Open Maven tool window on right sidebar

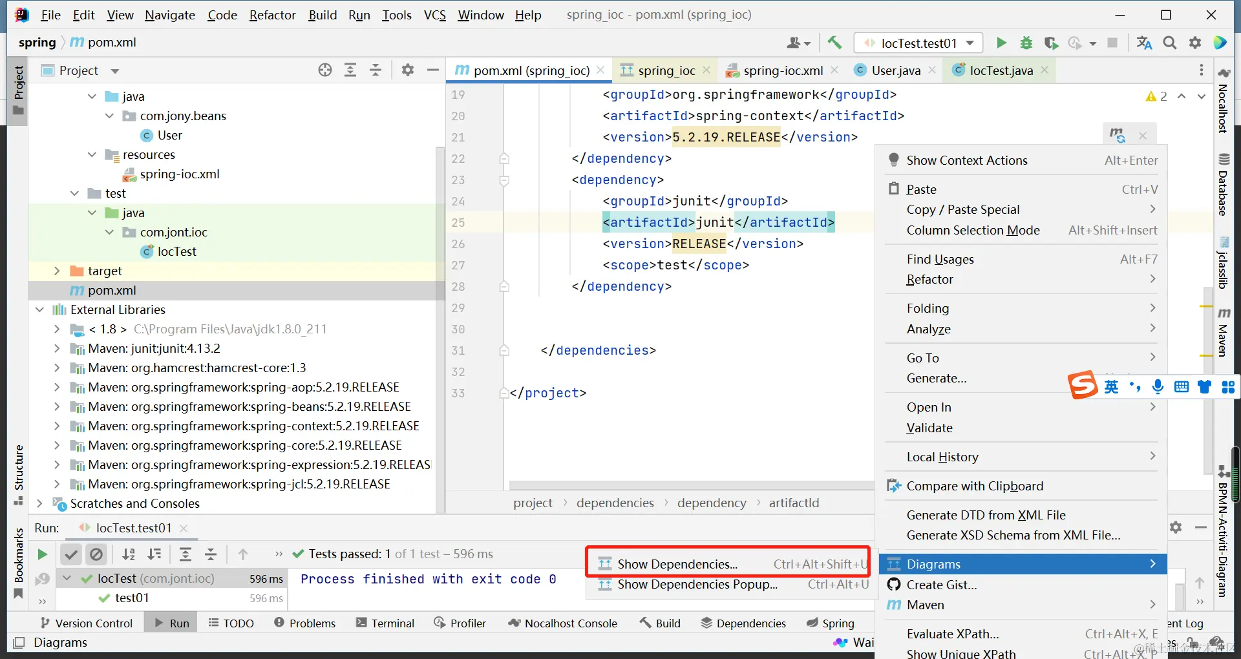pos(1223,332)
